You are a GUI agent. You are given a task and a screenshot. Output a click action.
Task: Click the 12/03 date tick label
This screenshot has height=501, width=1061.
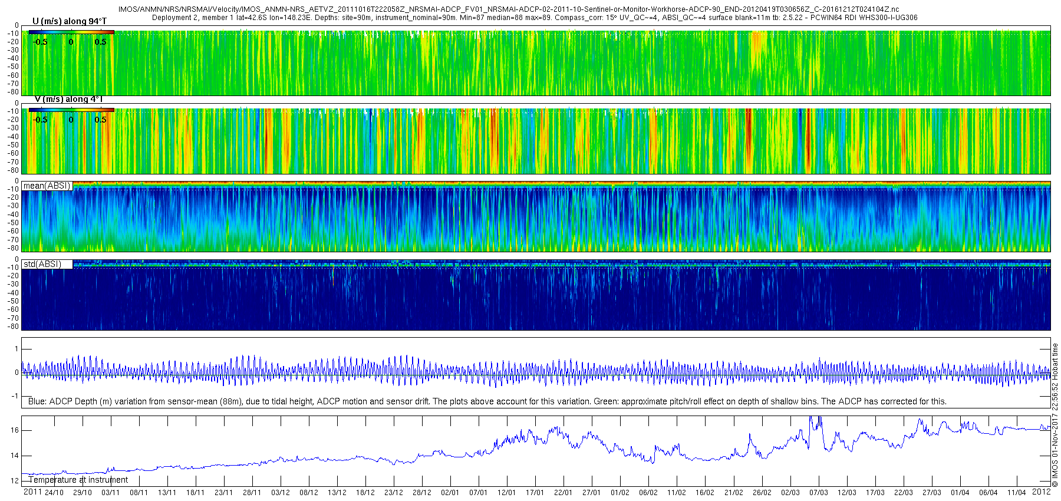(847, 493)
